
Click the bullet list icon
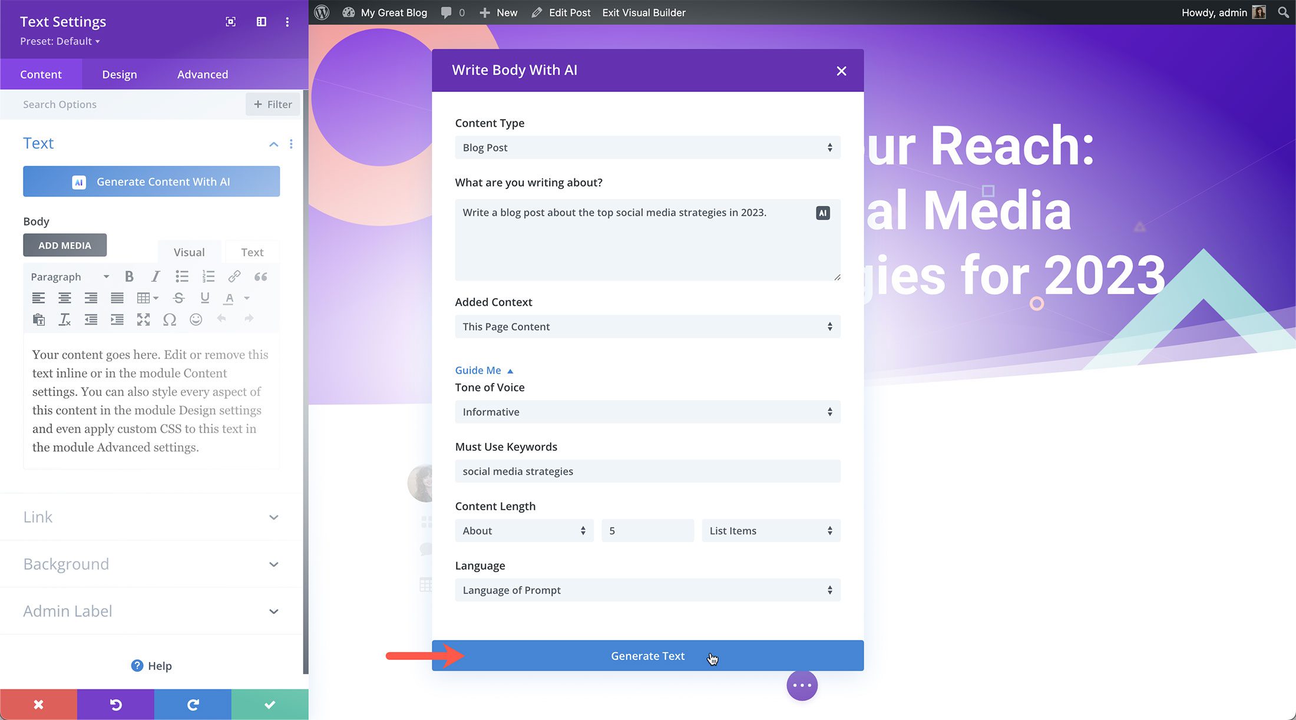coord(181,276)
